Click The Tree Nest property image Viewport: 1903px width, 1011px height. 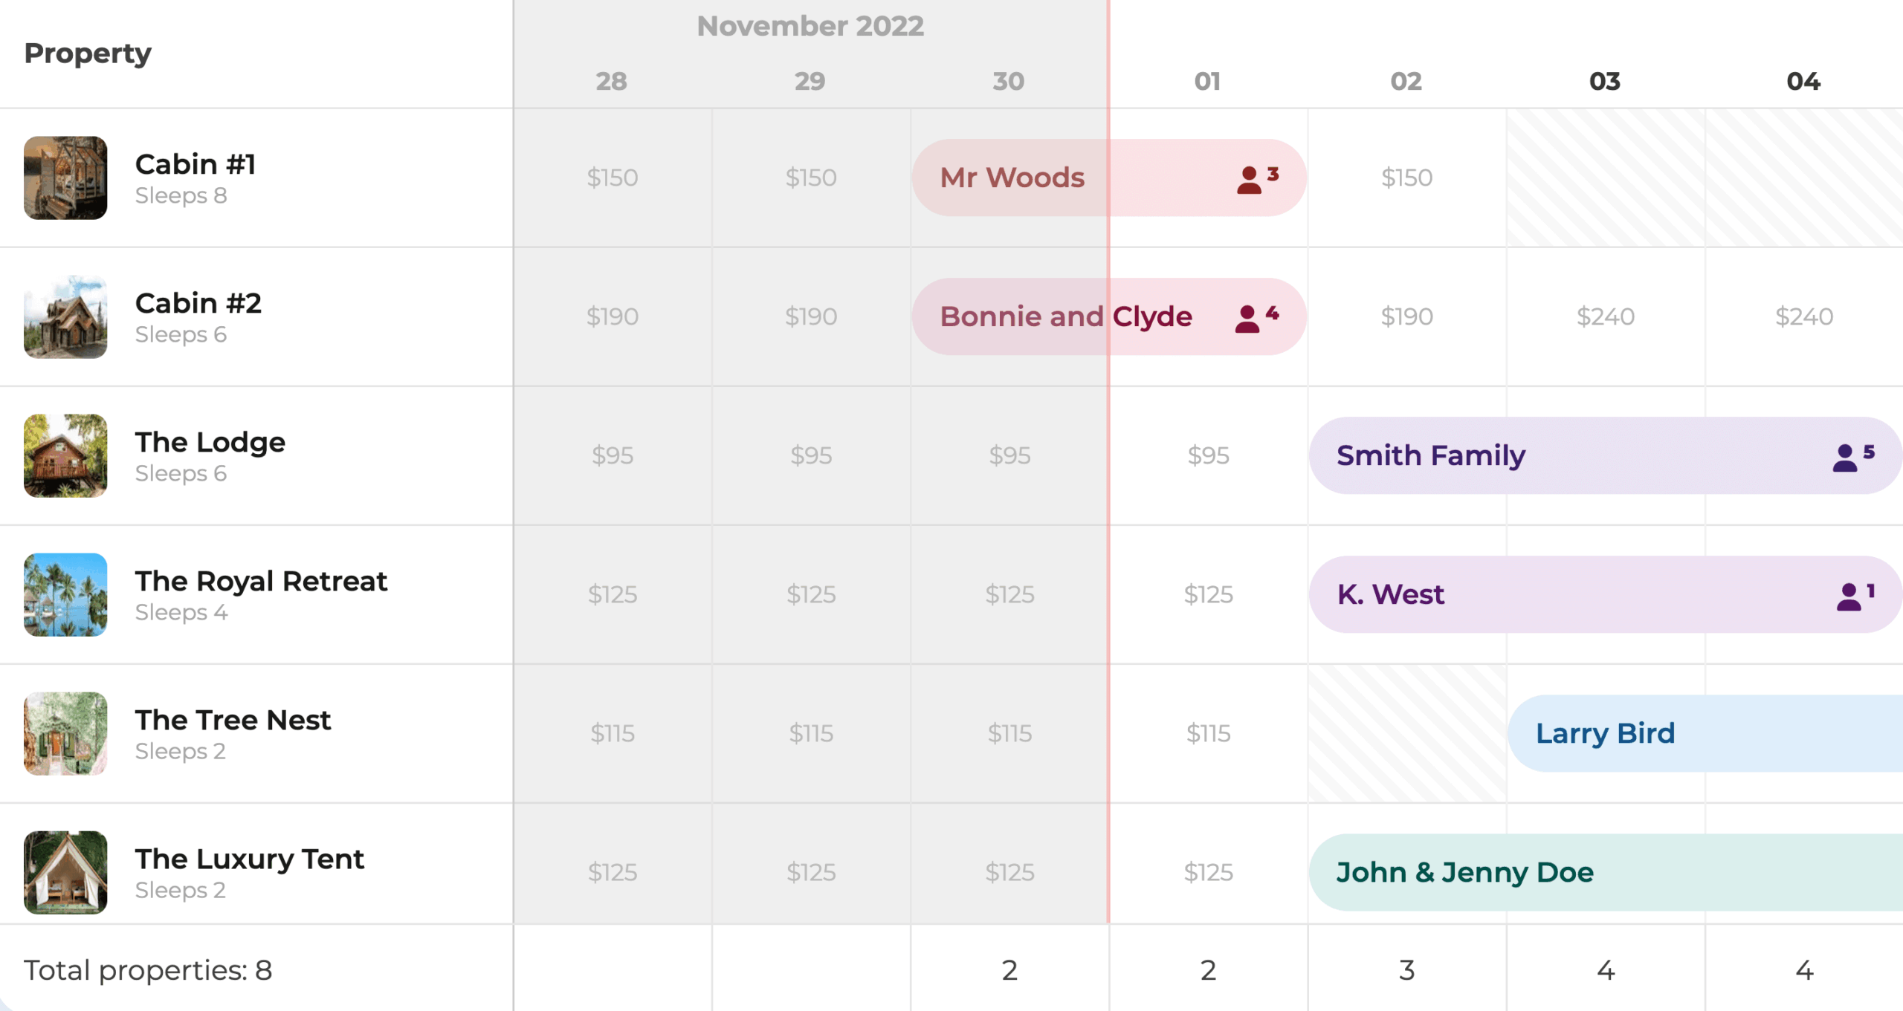click(65, 733)
